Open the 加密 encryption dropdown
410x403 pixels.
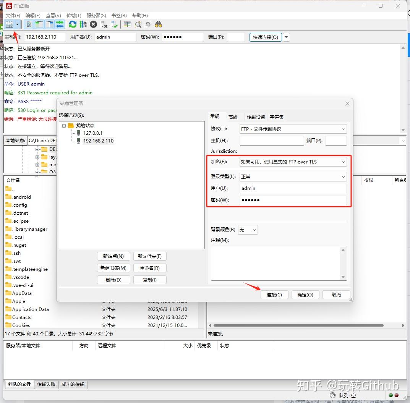tap(293, 162)
